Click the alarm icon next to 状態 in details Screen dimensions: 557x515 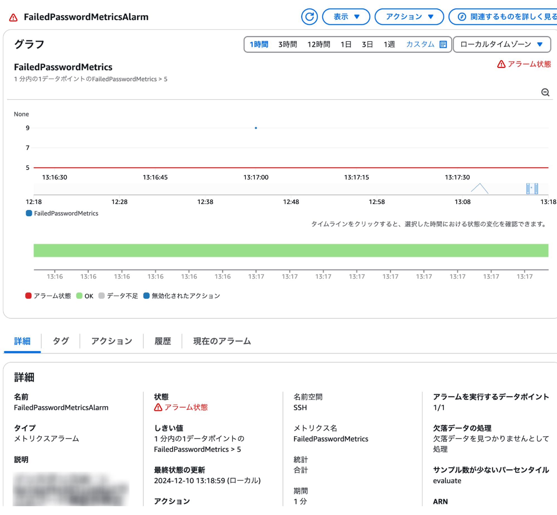pos(158,407)
